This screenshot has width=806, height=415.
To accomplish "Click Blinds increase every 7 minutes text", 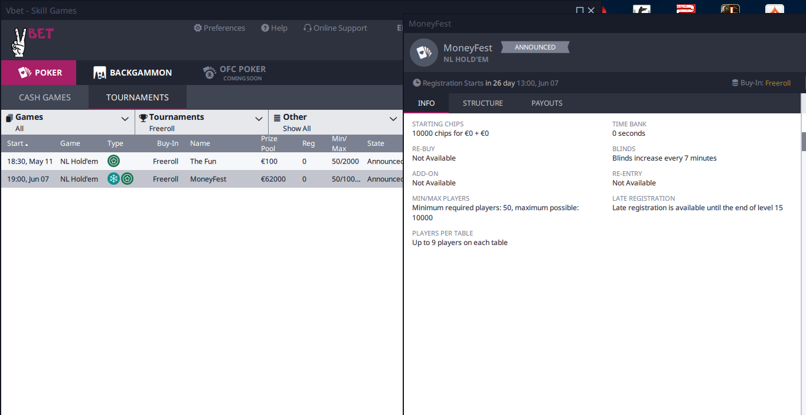I will tap(664, 158).
